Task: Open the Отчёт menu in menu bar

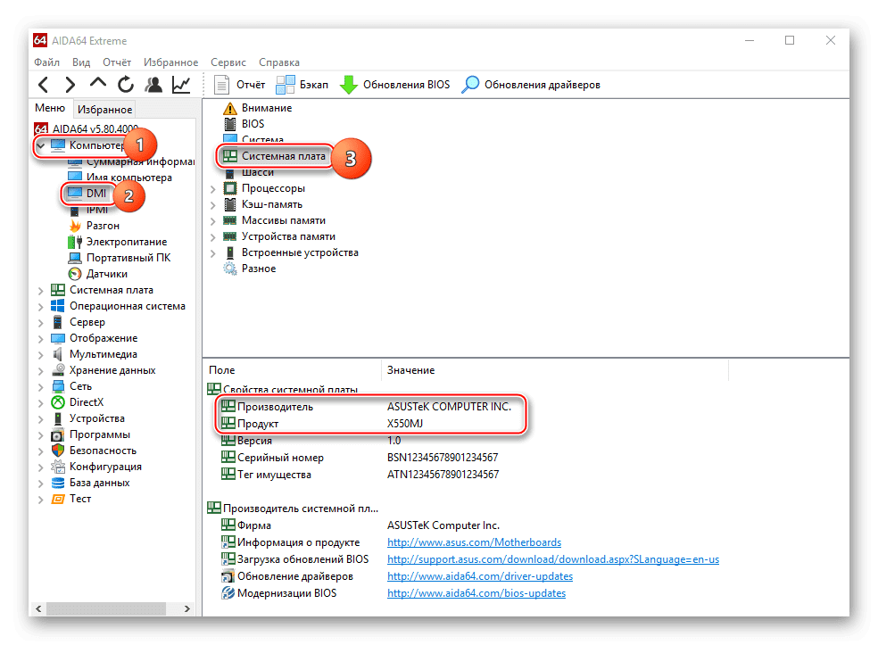Action: tap(117, 62)
